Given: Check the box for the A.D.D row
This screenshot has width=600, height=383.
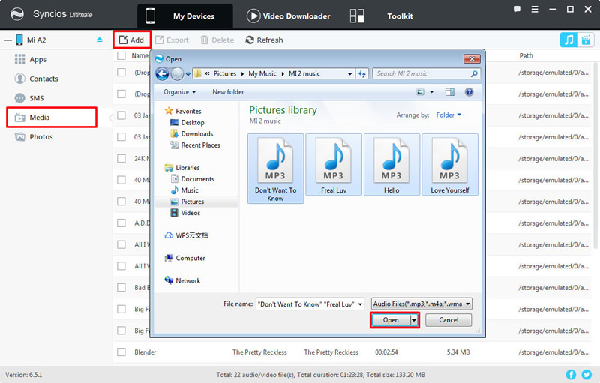Looking at the screenshot, I should pyautogui.click(x=121, y=223).
